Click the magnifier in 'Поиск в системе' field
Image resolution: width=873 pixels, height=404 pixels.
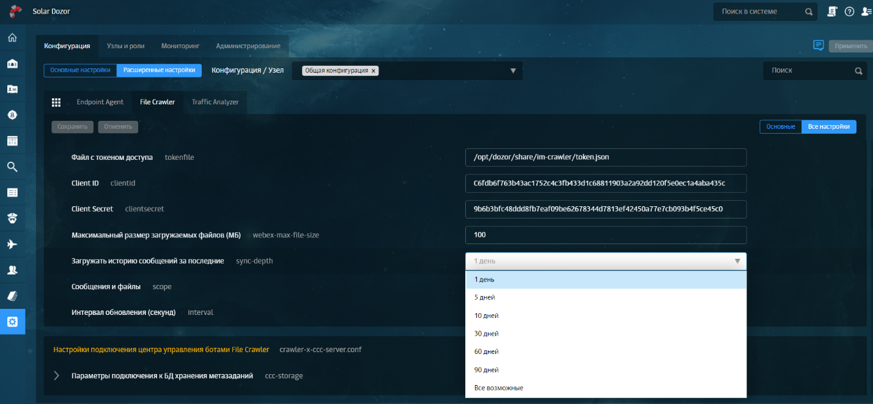(809, 12)
